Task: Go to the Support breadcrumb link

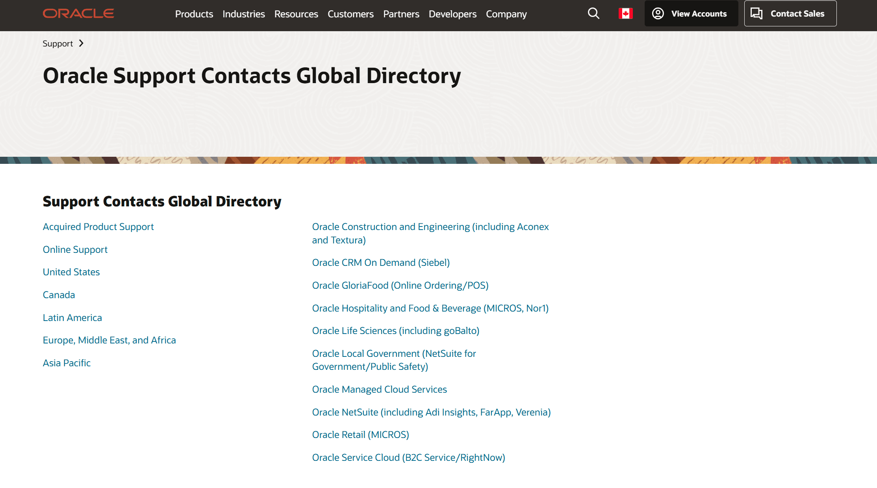Action: pyautogui.click(x=57, y=43)
